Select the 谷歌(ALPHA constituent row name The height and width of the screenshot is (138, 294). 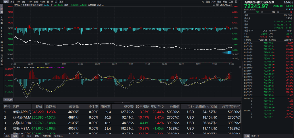(22, 123)
